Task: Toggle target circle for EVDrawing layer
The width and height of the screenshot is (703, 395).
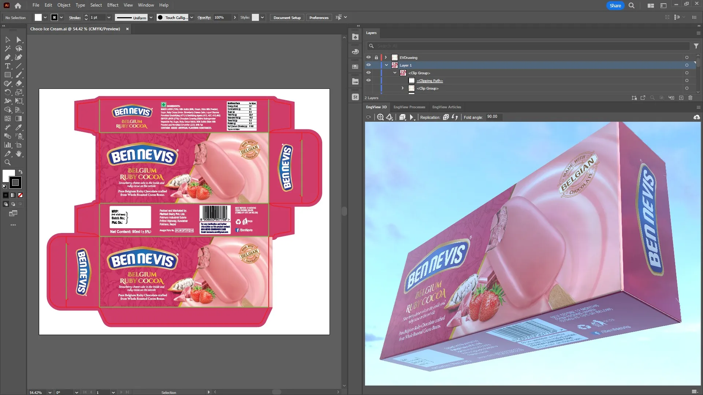Action: [x=687, y=57]
